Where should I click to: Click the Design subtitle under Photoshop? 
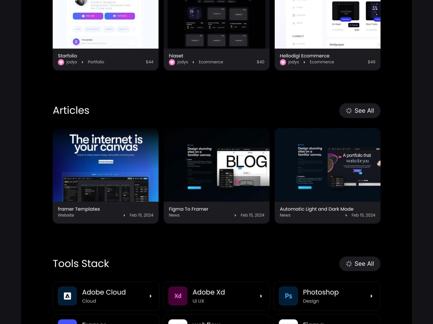point(311,301)
